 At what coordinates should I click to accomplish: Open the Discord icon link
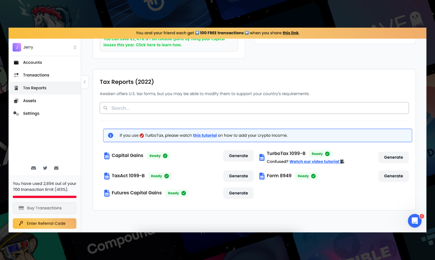[x=34, y=168]
